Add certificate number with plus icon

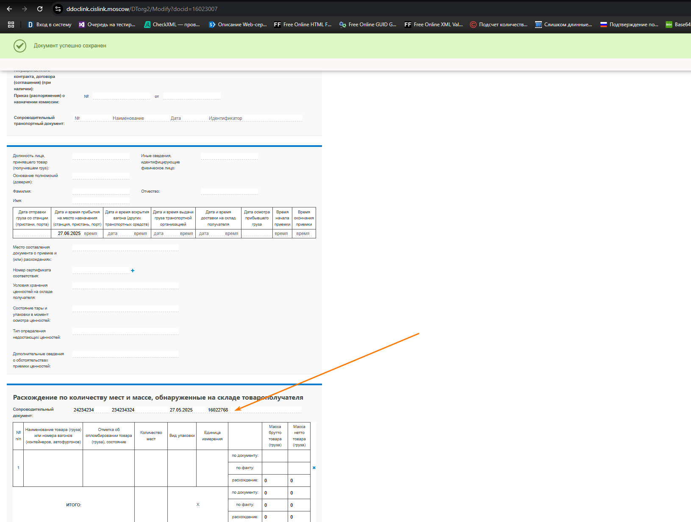[133, 271]
